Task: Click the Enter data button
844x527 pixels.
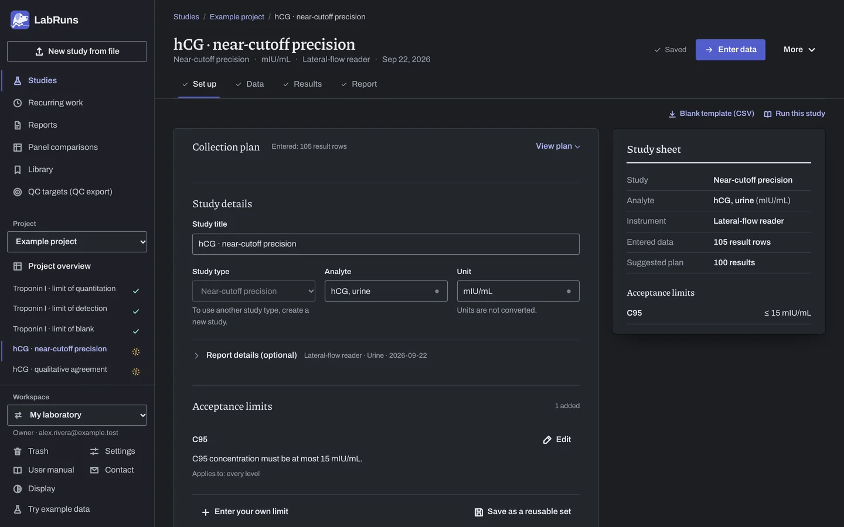Action: (x=730, y=50)
